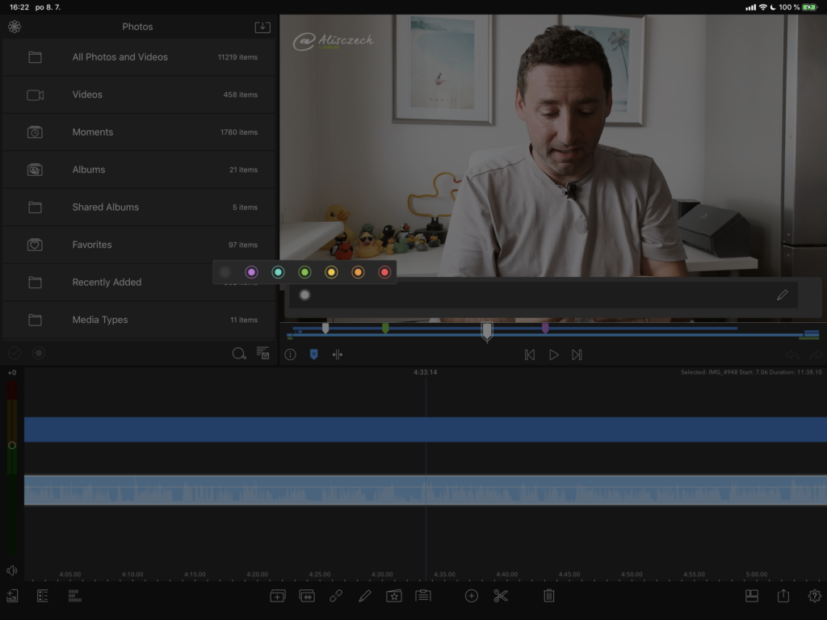The height and width of the screenshot is (620, 827).
Task: Insert clip using the insert icon
Action: coord(278,596)
